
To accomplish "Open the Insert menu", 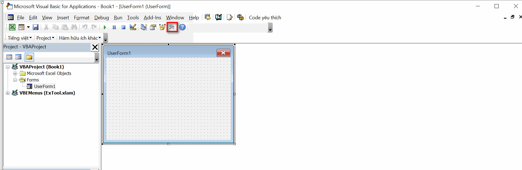I will (x=63, y=18).
